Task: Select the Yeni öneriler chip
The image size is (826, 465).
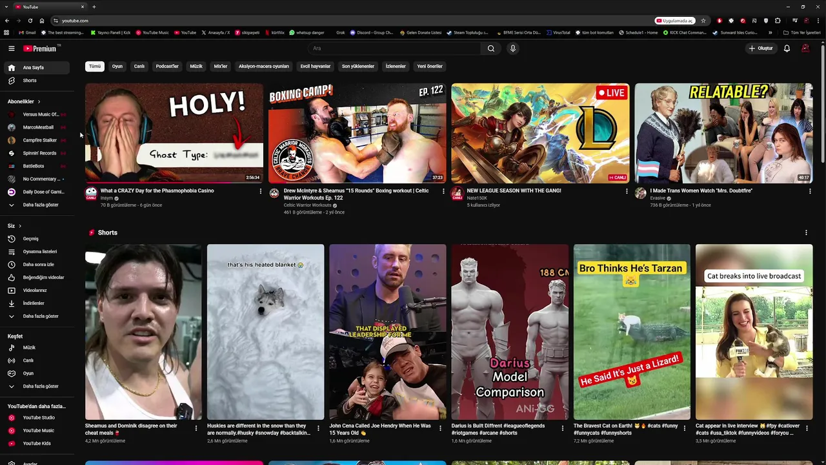Action: 430,66
